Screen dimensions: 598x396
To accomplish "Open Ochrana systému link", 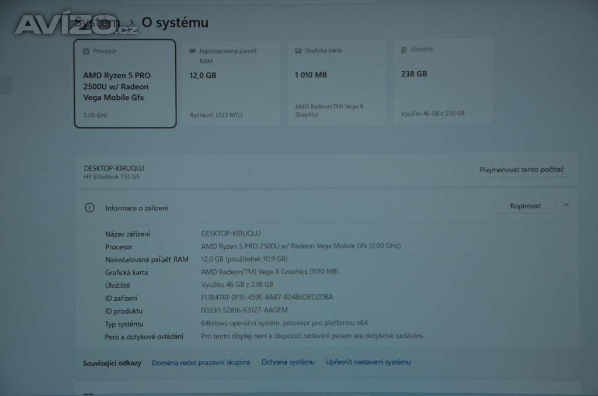I will point(288,362).
